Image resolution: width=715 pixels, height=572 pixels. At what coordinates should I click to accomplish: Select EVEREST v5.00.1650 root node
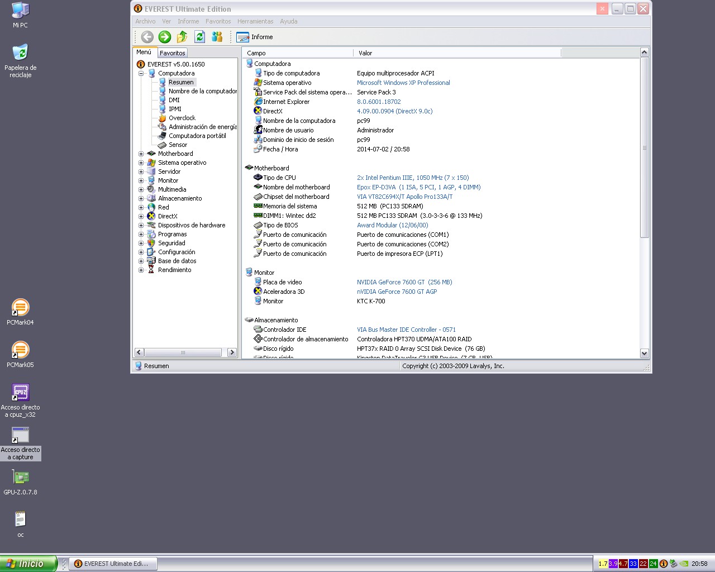click(176, 64)
